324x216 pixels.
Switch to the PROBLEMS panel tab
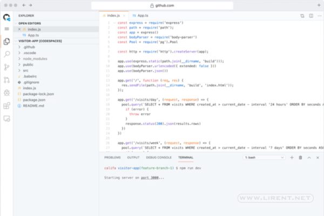click(x=112, y=157)
